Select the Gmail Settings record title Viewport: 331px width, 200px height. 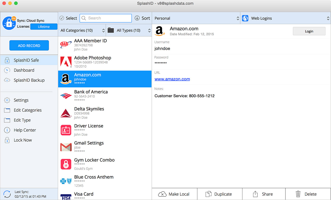point(89,143)
